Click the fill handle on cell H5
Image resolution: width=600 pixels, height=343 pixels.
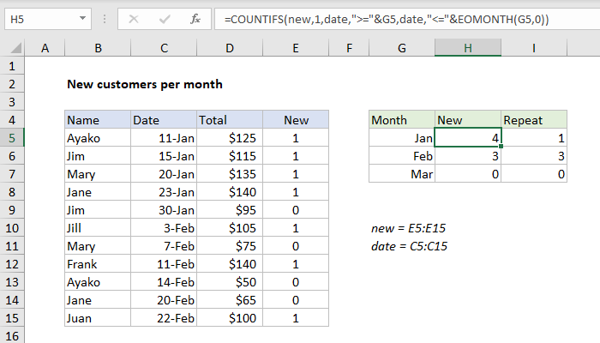pos(501,147)
